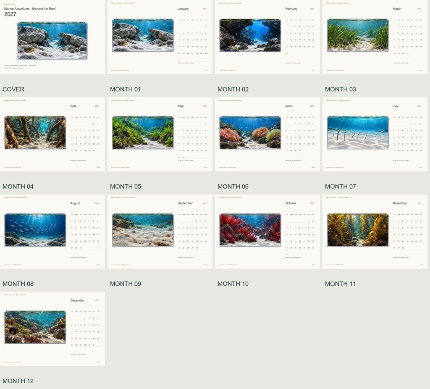430x389 pixels.
Task: Open the May calendar page thumbnail
Action: [160, 134]
